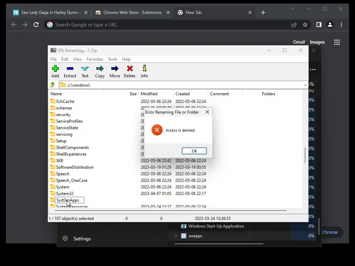Screen dimensions: 355x266
Task: Open Chrome tab search chevron
Action: coord(293,9)
